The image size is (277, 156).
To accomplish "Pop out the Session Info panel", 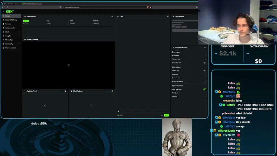I will pos(112,17).
